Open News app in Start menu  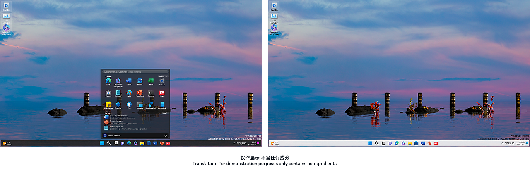click(162, 94)
